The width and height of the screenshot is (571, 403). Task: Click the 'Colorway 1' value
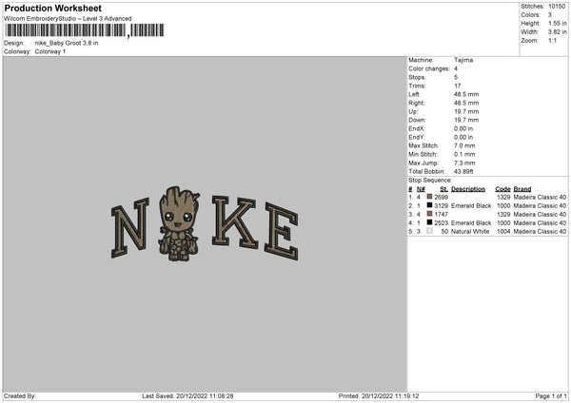coord(50,51)
